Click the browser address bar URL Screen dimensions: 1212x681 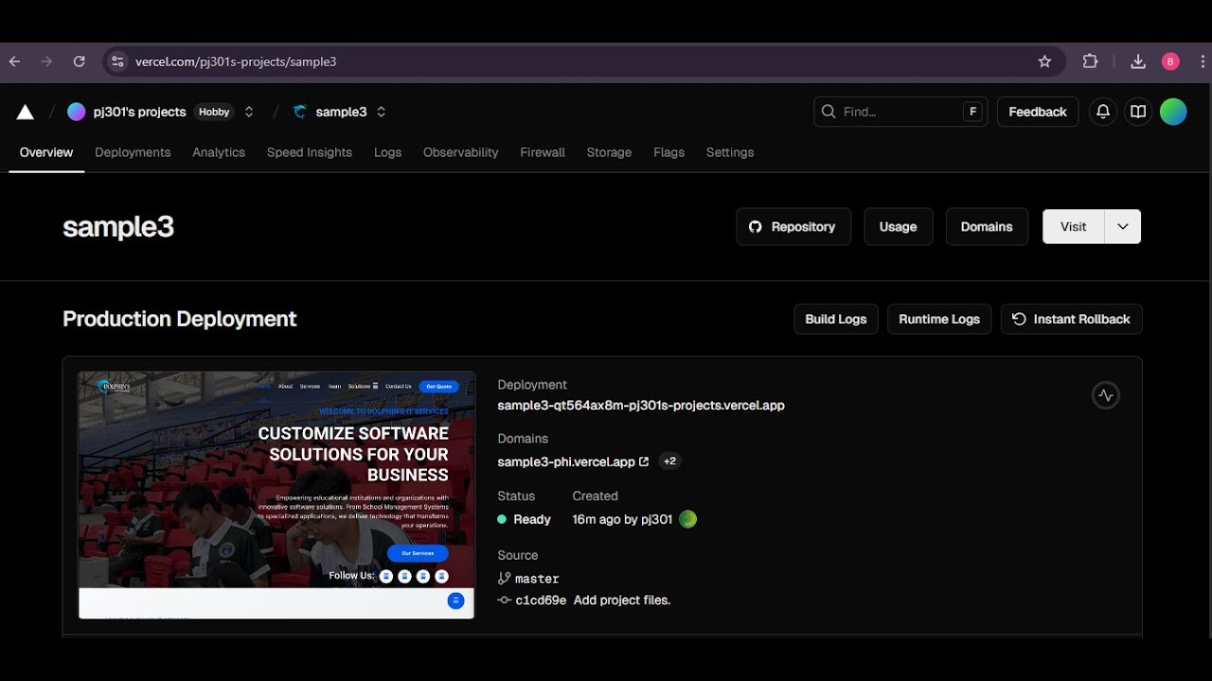(x=236, y=61)
